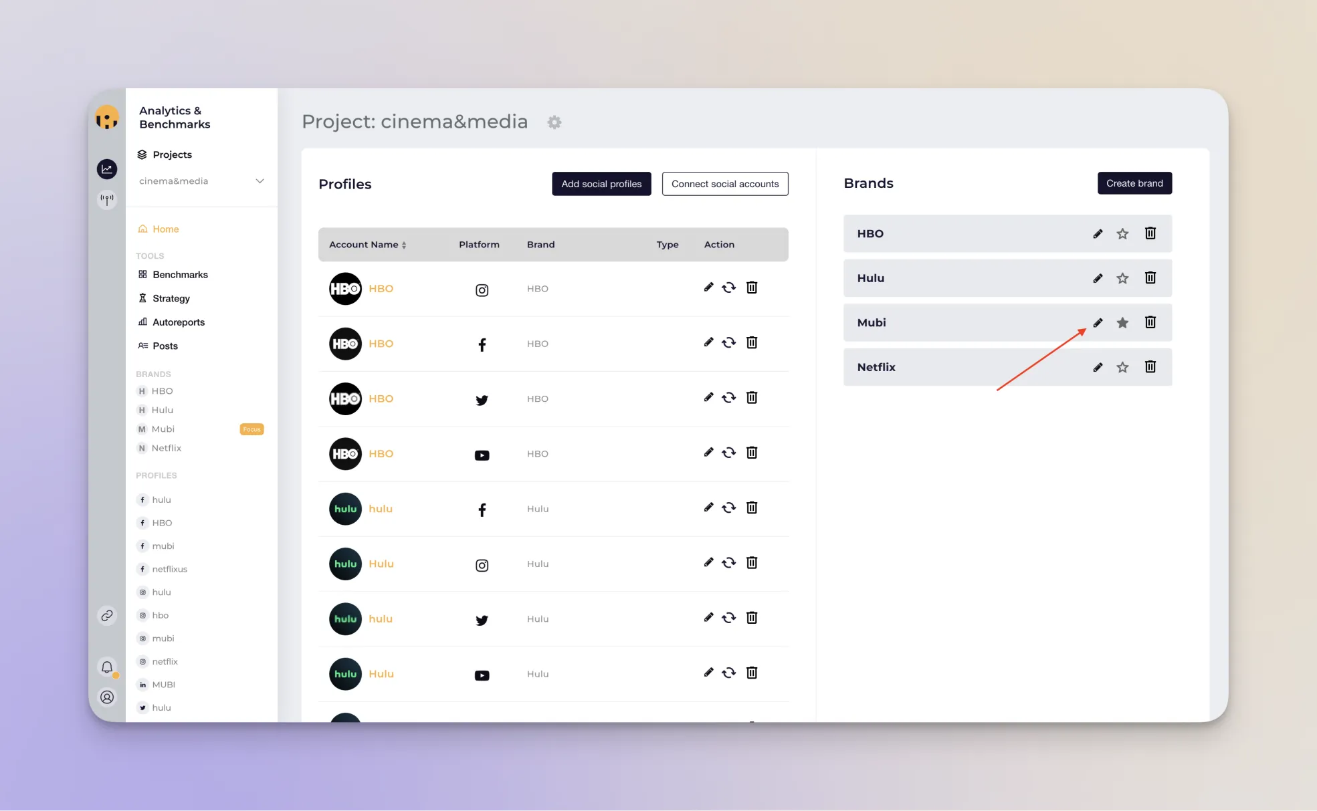The width and height of the screenshot is (1317, 811).
Task: Edit the Hulu brand
Action: tap(1098, 278)
